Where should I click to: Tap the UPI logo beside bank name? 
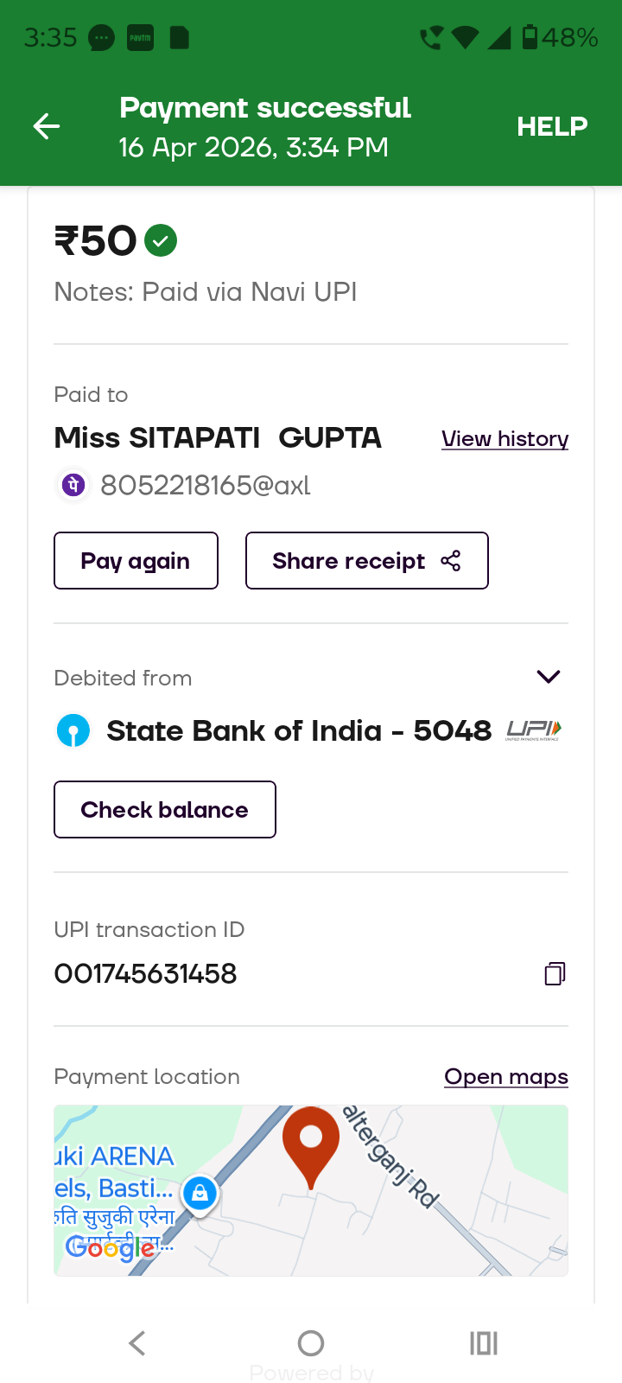(534, 730)
